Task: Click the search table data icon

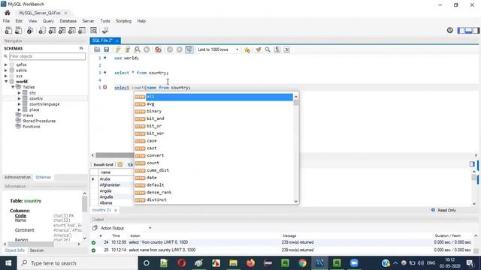Action: (93, 30)
